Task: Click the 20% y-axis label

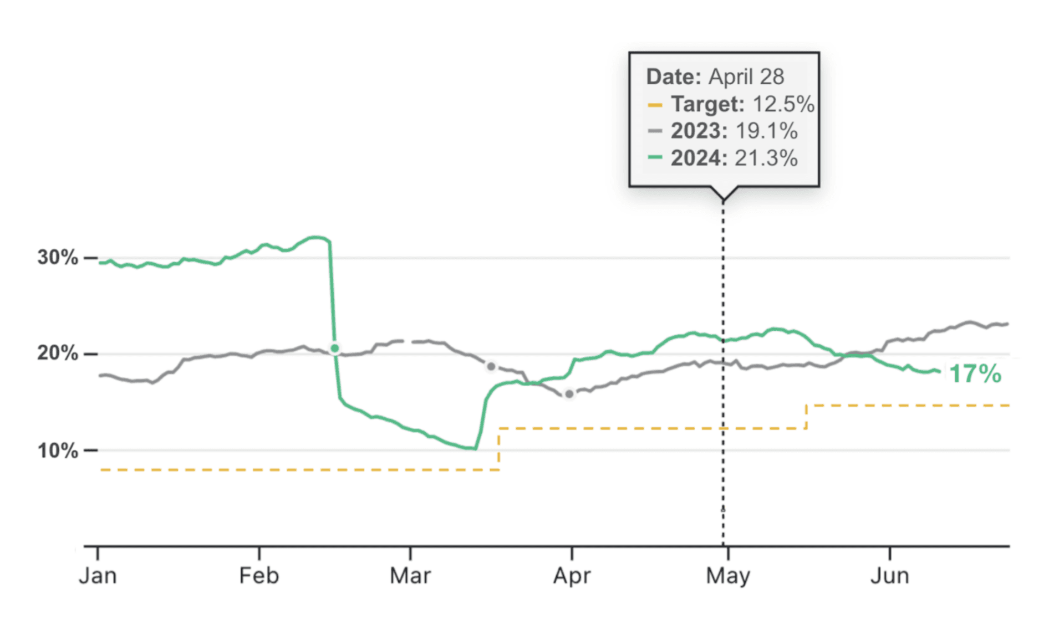Action: (x=58, y=354)
